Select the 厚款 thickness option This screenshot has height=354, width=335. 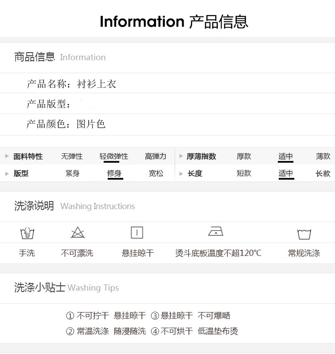pyautogui.click(x=244, y=156)
